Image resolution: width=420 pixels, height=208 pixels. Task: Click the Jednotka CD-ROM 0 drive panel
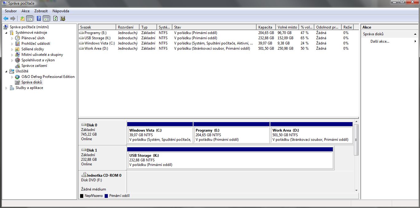pos(102,182)
